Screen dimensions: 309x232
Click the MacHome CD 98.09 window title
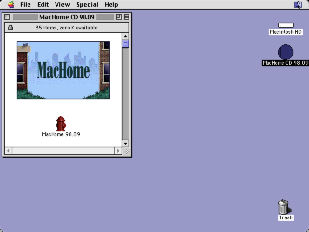tap(67, 17)
